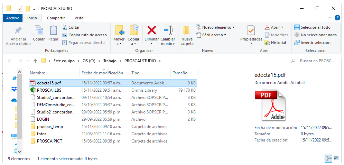Click the Copiar ribbon icon

coord(39,30)
